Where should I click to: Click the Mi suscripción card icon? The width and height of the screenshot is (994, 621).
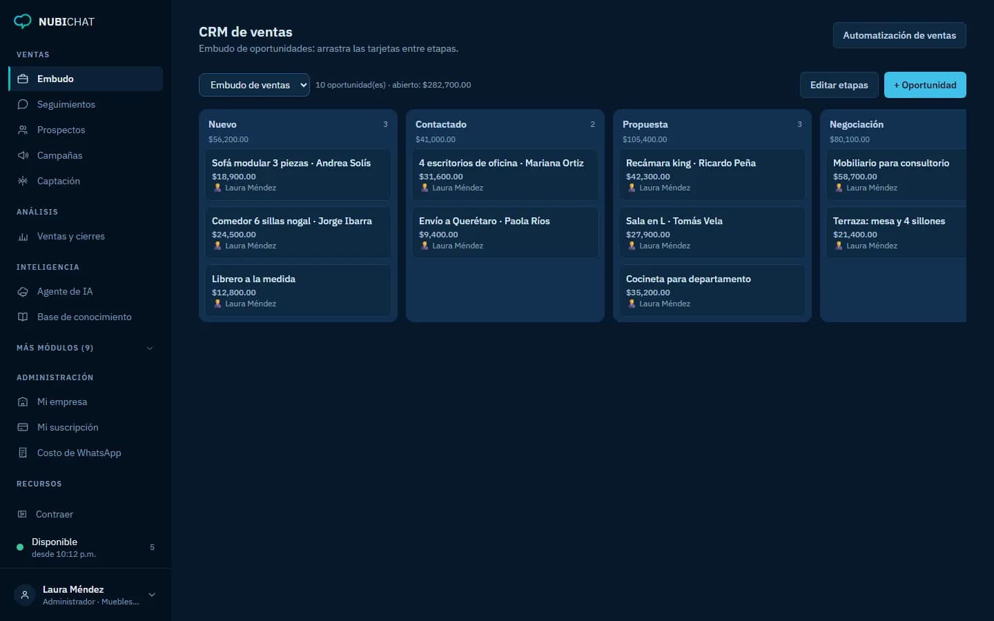(23, 427)
